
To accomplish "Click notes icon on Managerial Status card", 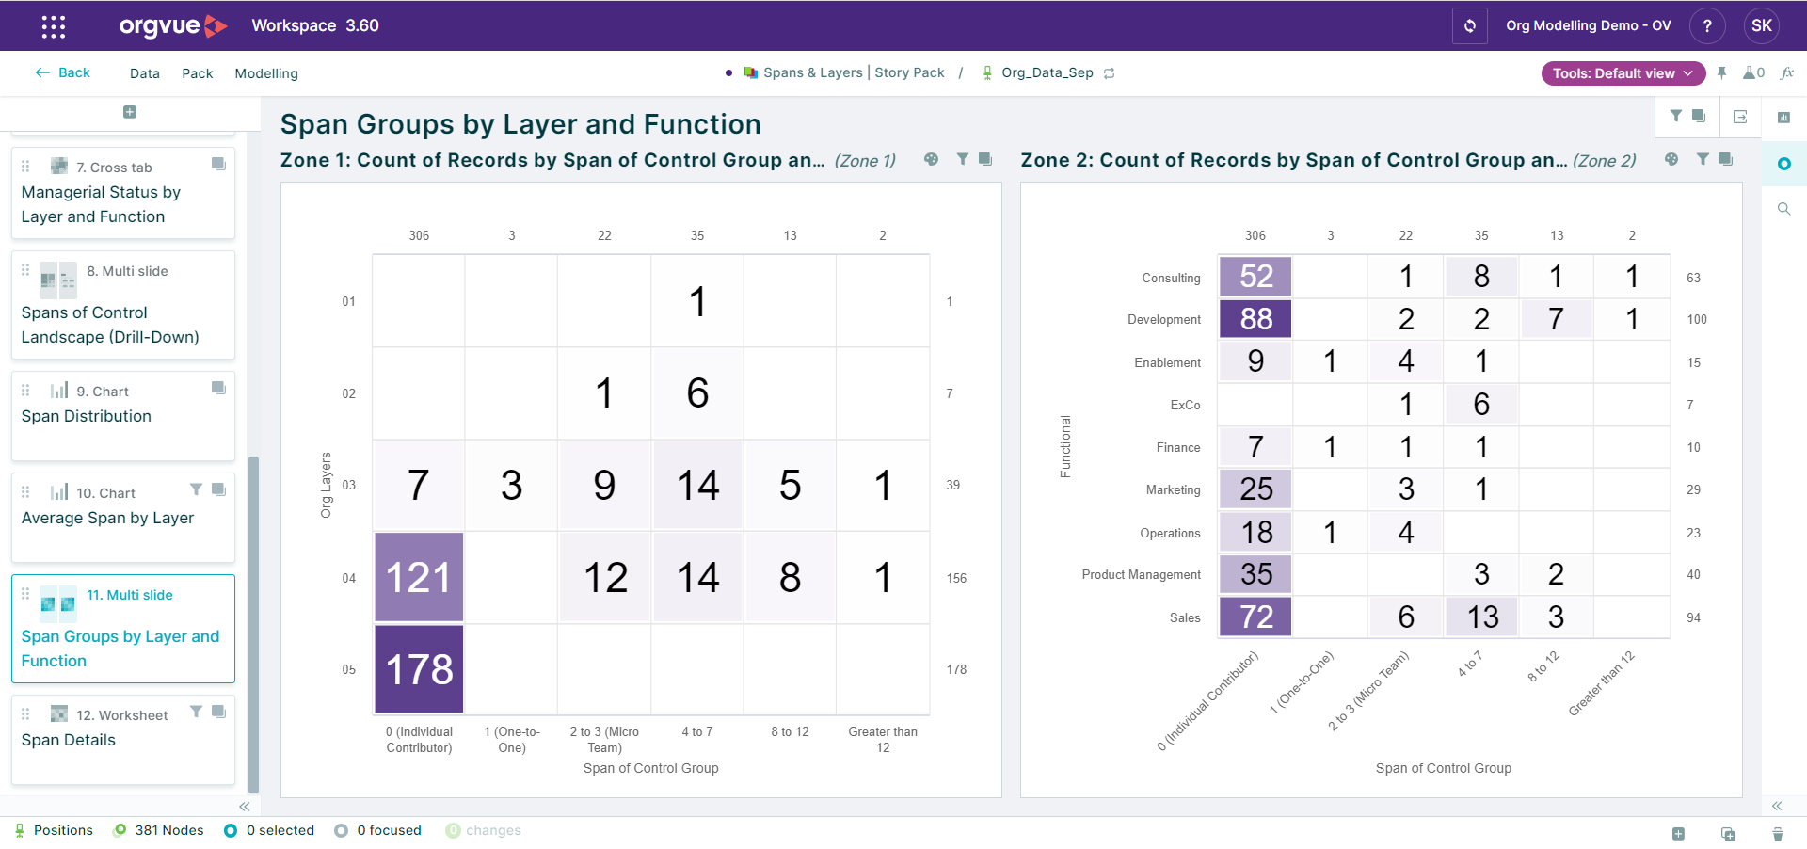I will point(218,164).
